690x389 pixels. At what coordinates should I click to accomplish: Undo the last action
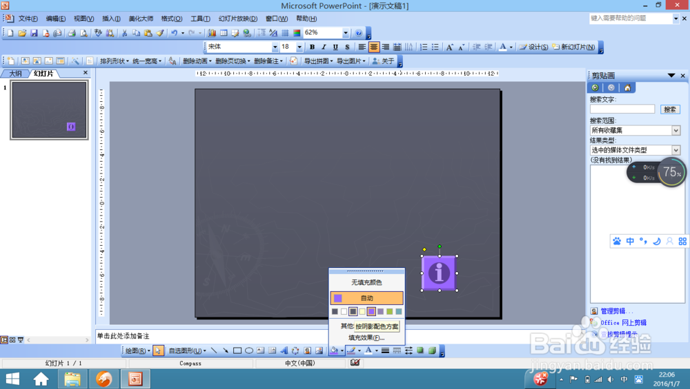pos(175,33)
